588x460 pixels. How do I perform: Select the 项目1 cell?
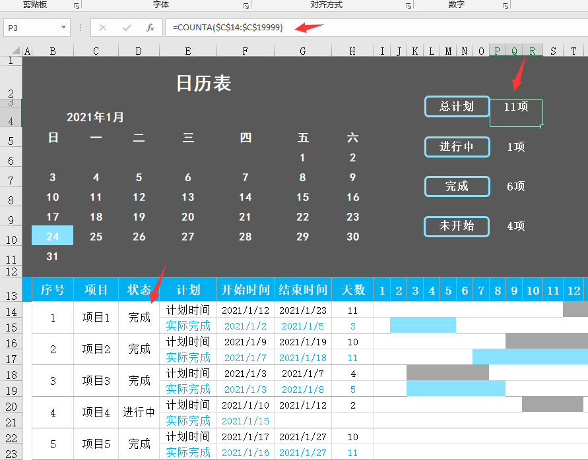[x=96, y=317]
